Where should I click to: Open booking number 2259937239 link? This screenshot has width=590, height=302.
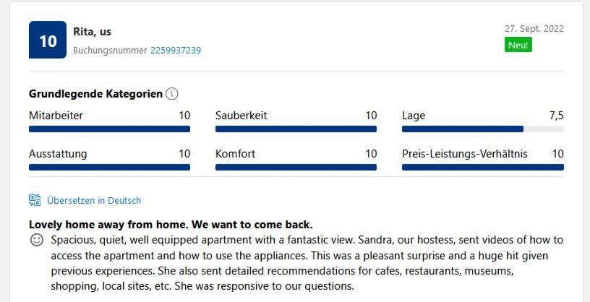176,51
